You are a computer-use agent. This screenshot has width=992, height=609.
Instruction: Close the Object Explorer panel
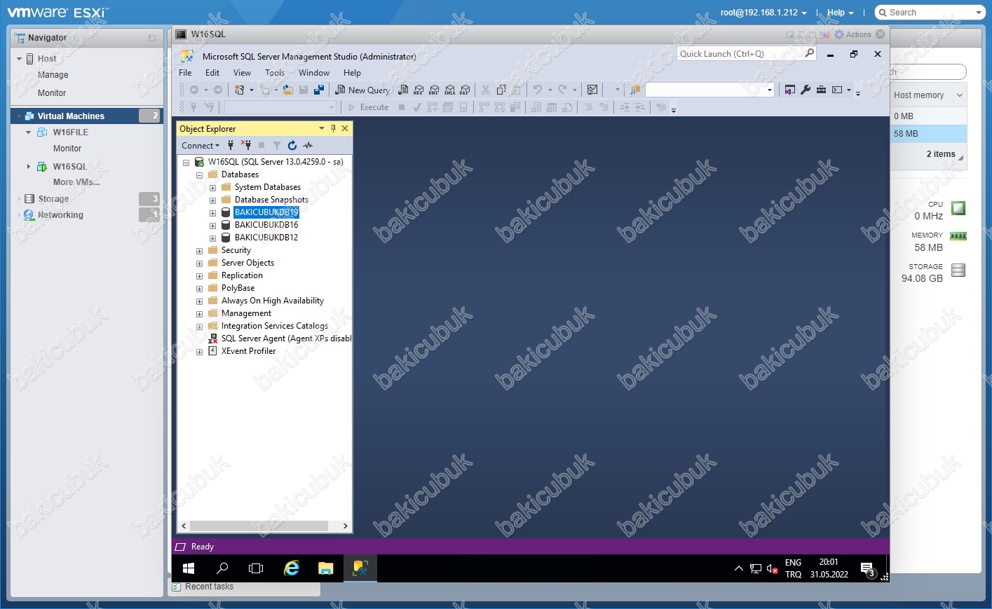point(345,128)
